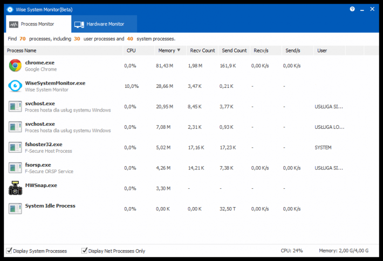Sort by Memory column header
The image size is (383, 261).
click(x=170, y=51)
